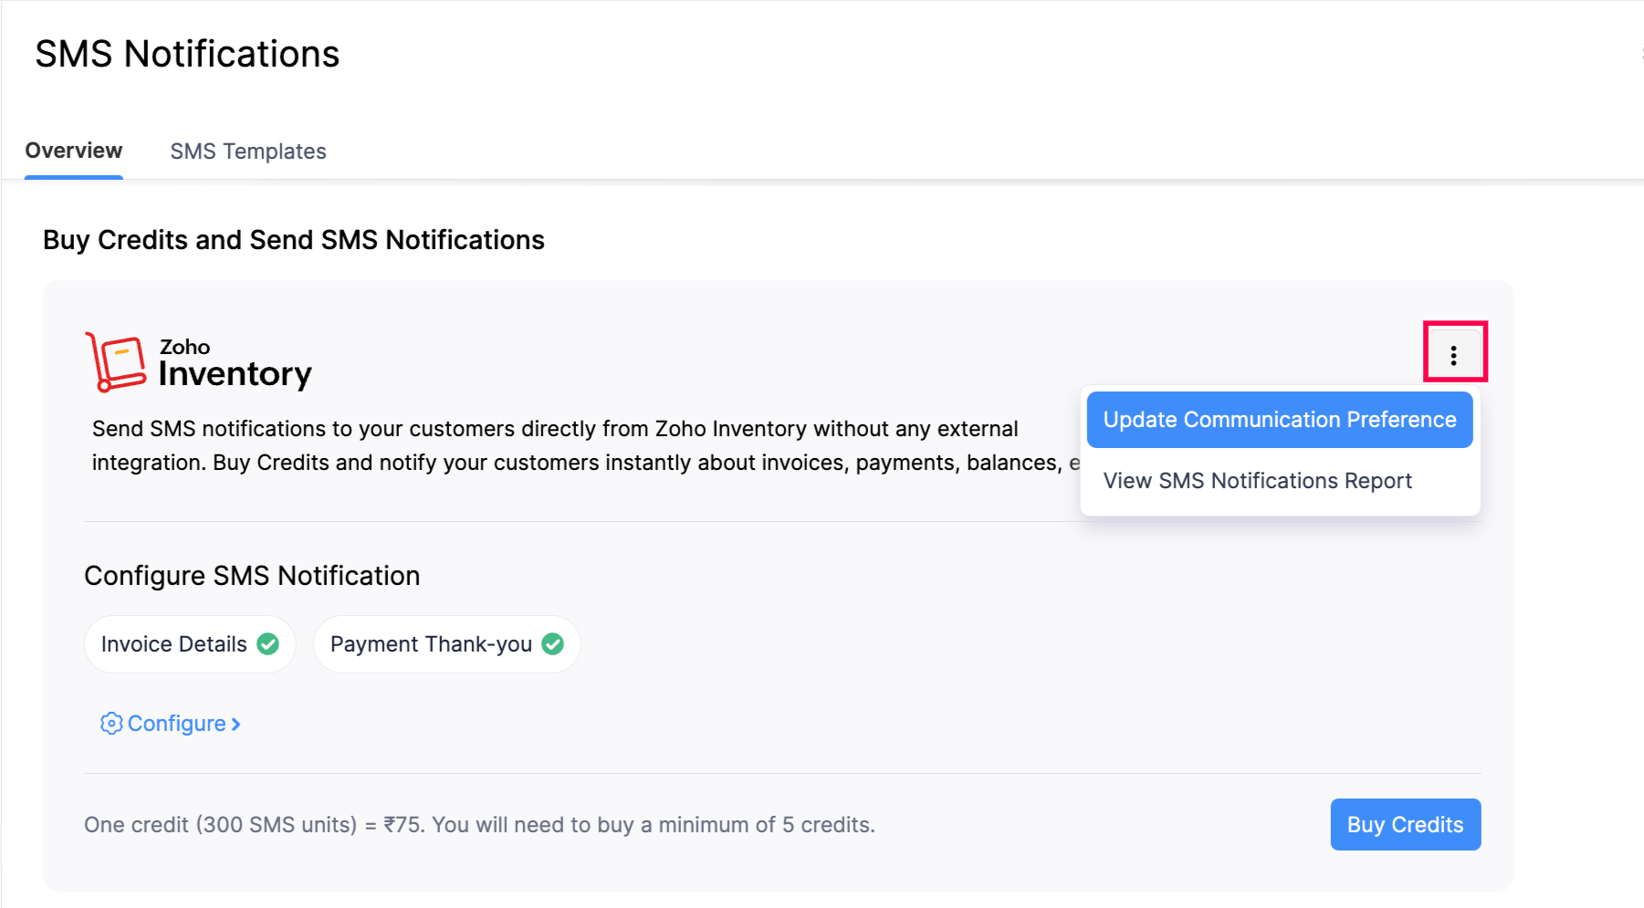1644x908 pixels.
Task: Expand the Configure settings section
Action: click(175, 723)
